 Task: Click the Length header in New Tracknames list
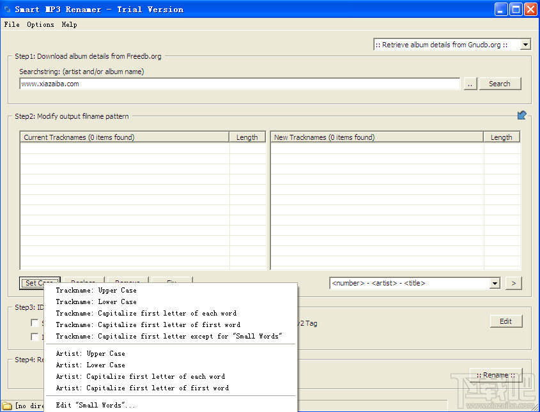[502, 137]
